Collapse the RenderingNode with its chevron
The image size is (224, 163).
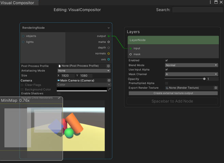[109, 28]
